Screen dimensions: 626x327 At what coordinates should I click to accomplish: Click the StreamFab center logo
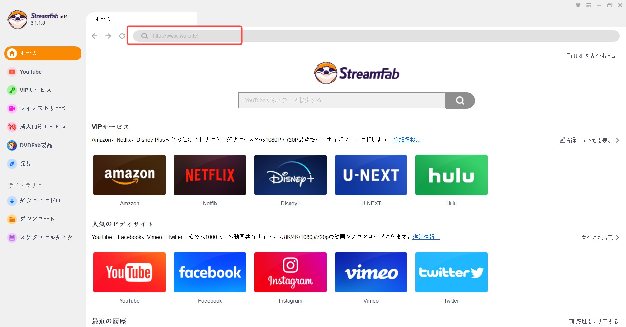pos(357,73)
